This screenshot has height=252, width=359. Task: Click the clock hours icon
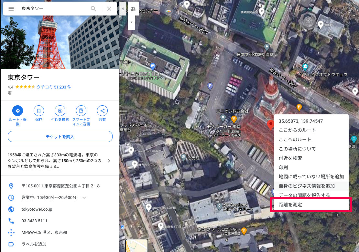coord(11,198)
